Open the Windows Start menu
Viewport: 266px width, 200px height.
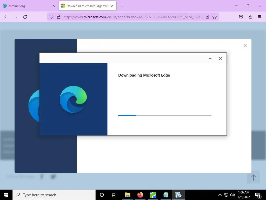click(6, 195)
